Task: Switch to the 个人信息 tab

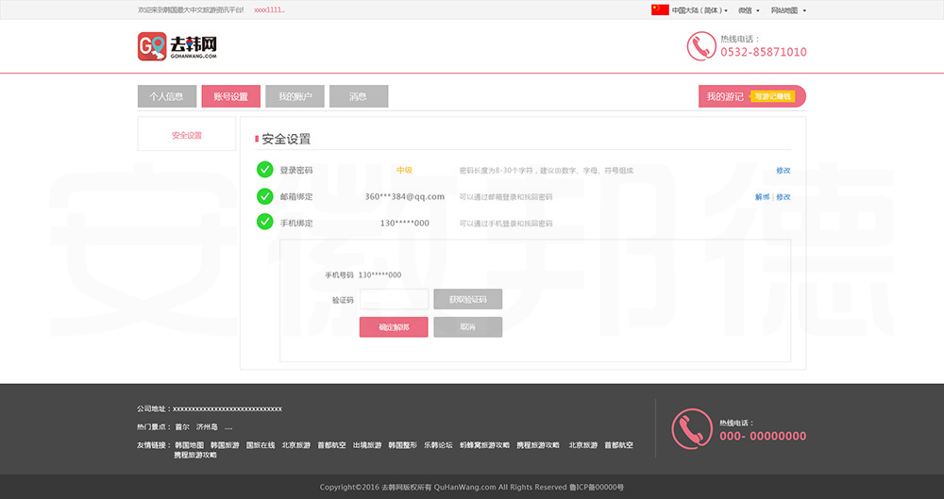Action: (x=166, y=96)
